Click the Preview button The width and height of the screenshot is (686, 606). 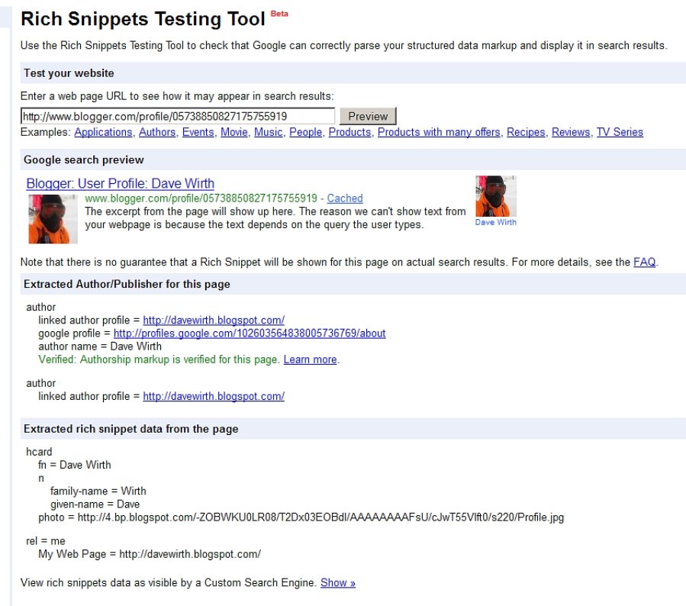[x=368, y=116]
